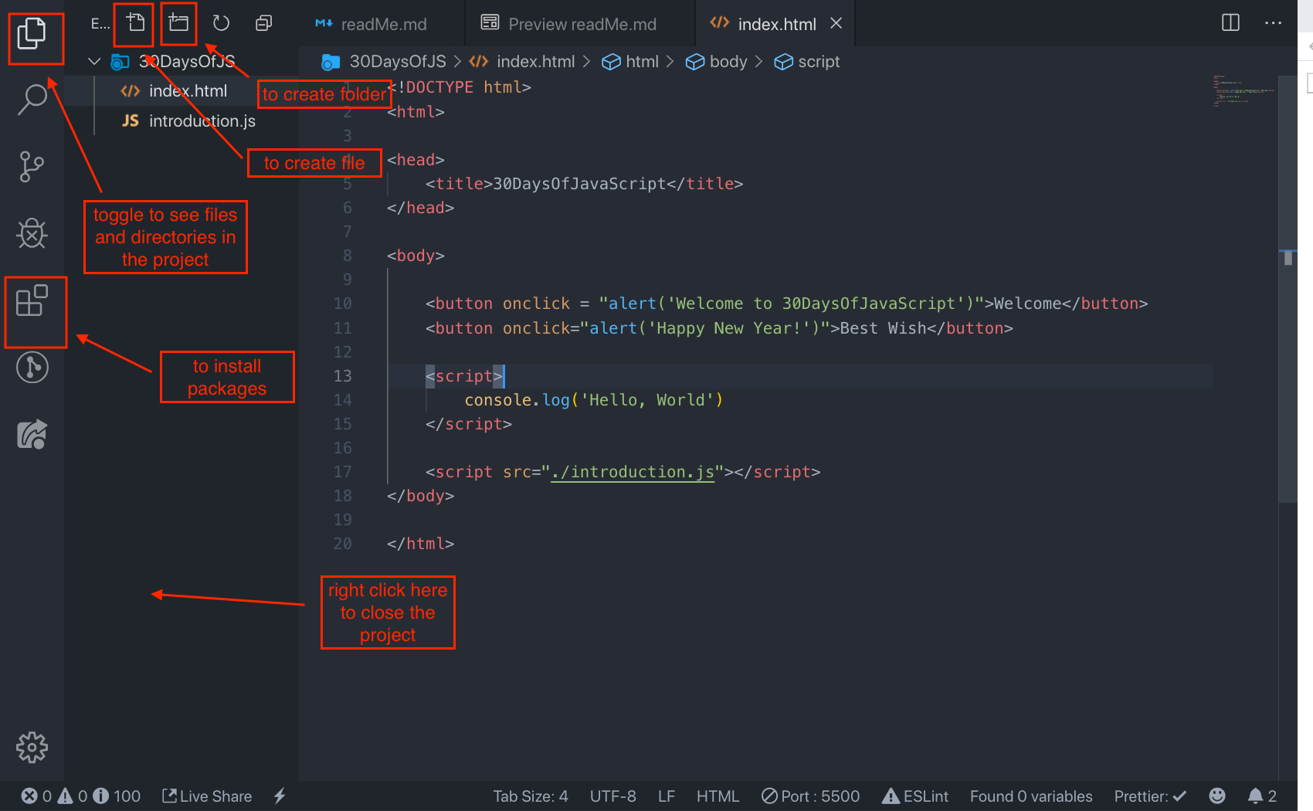Create a new file in the explorer

point(134,22)
